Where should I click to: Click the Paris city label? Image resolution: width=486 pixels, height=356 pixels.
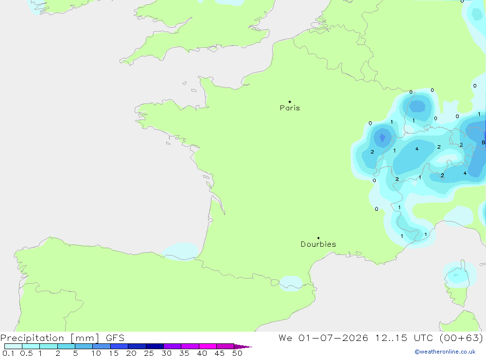pyautogui.click(x=290, y=108)
